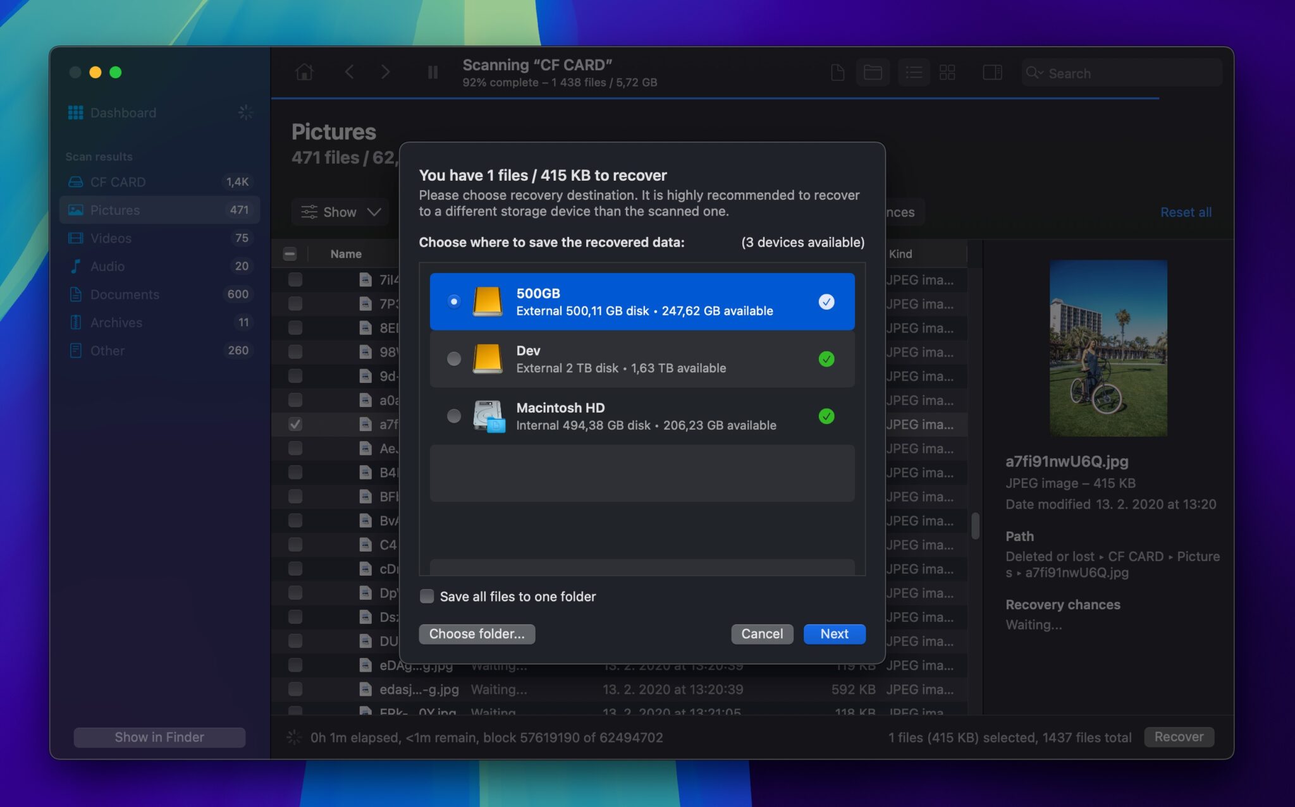
Task: Open the Show filter dropdown
Action: pos(341,212)
